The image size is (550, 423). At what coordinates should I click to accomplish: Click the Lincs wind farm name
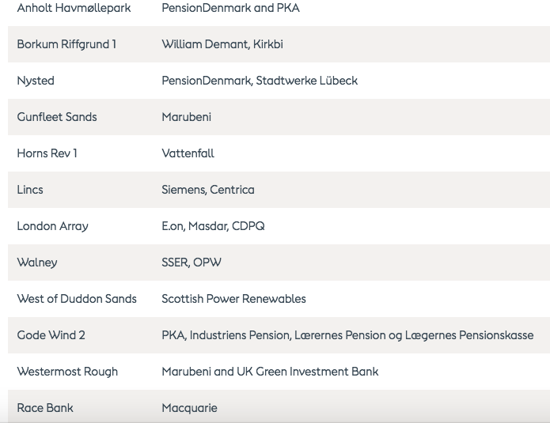[30, 190]
